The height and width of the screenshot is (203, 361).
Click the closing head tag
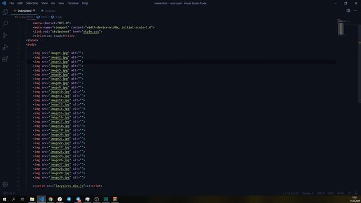(x=32, y=40)
